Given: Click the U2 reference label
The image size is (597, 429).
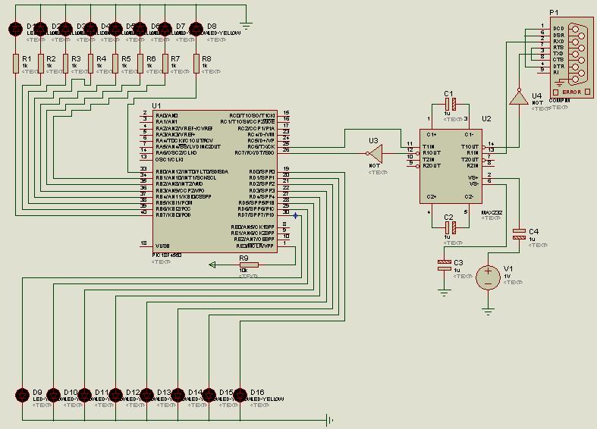Looking at the screenshot, I should (x=486, y=119).
